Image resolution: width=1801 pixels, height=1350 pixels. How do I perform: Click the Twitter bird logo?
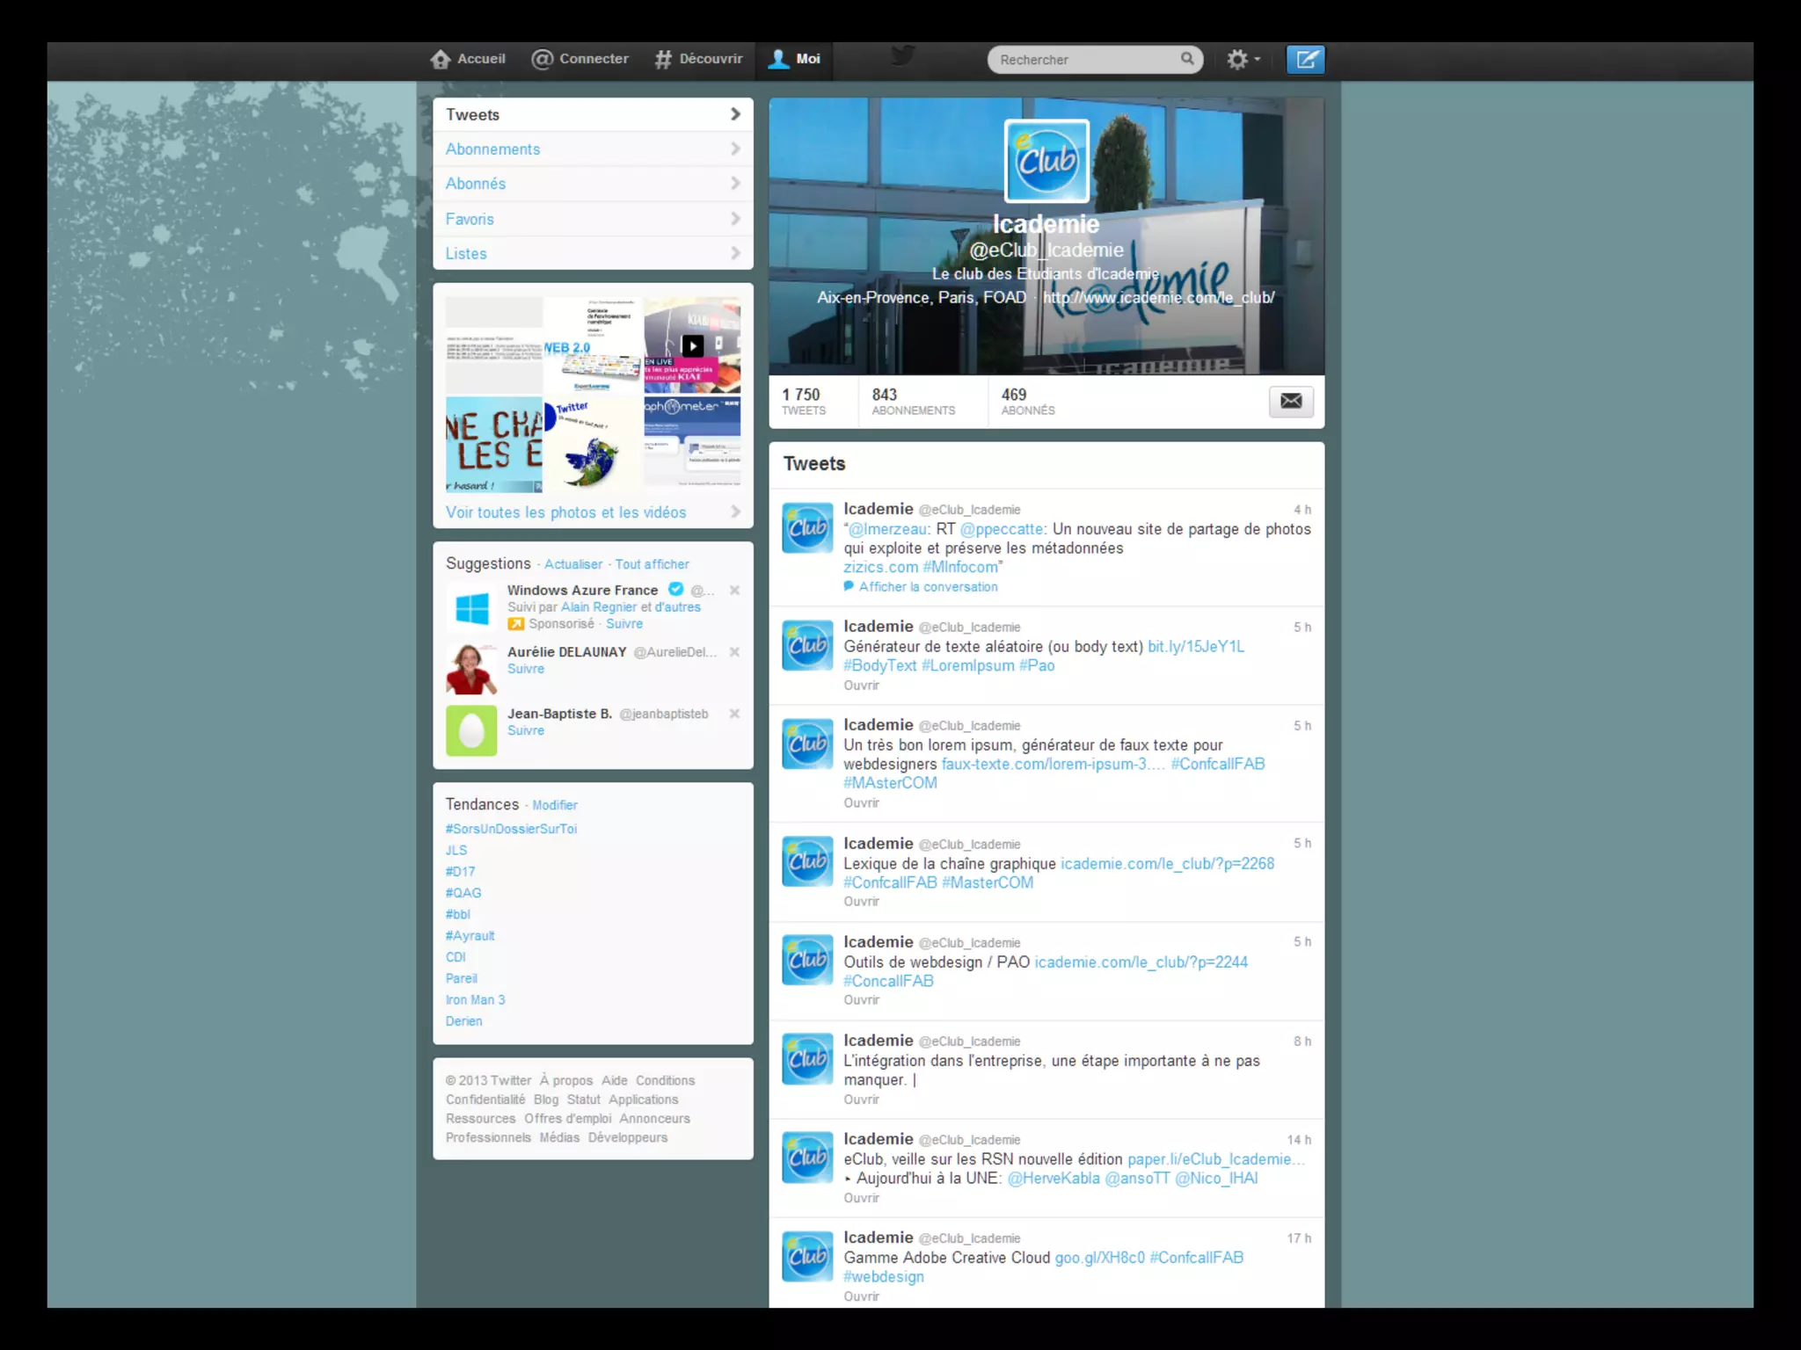903,57
